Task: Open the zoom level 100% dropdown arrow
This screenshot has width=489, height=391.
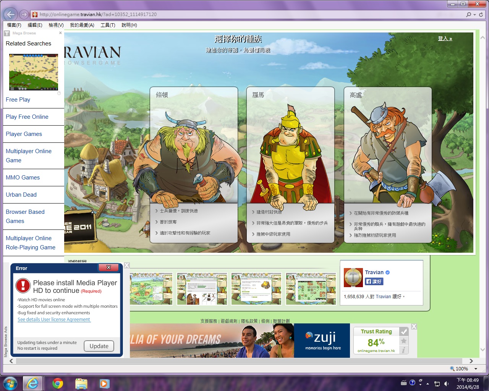Action: coord(476,369)
